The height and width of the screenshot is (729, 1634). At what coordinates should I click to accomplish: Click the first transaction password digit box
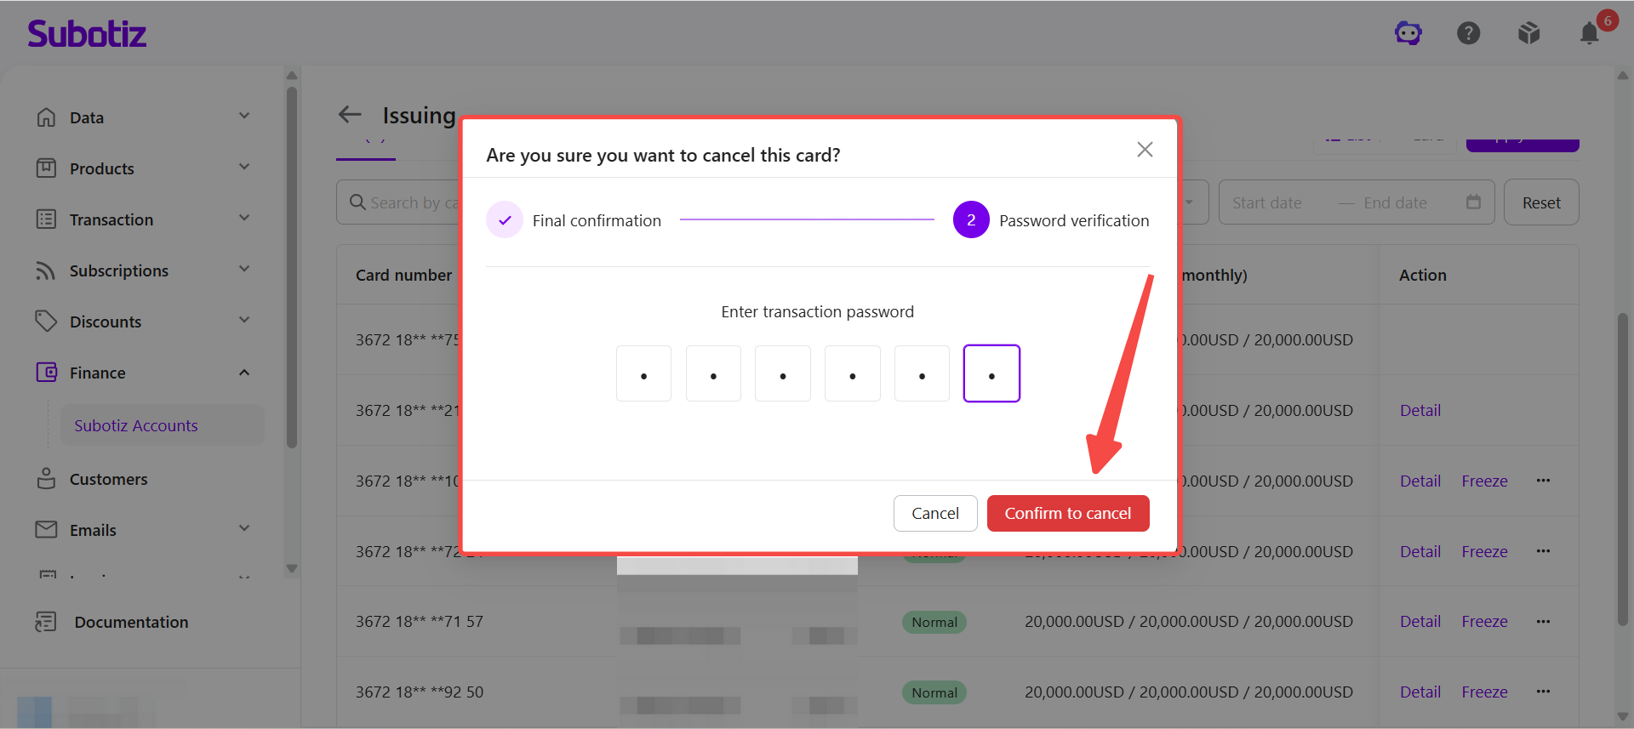(x=643, y=373)
